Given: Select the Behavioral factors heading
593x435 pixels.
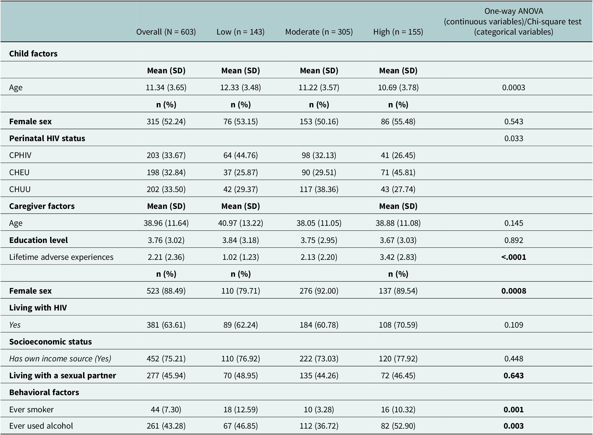Looking at the screenshot, I should [44, 392].
